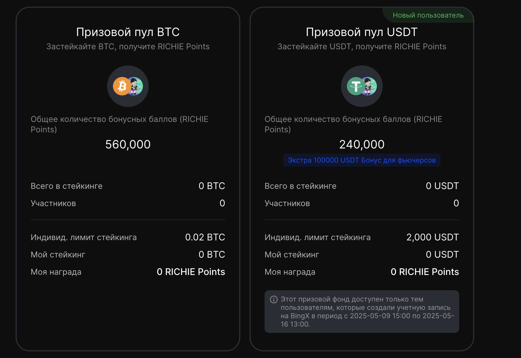The height and width of the screenshot is (358, 521).
Task: Click the info icon in the notice box
Action: pyautogui.click(x=273, y=299)
